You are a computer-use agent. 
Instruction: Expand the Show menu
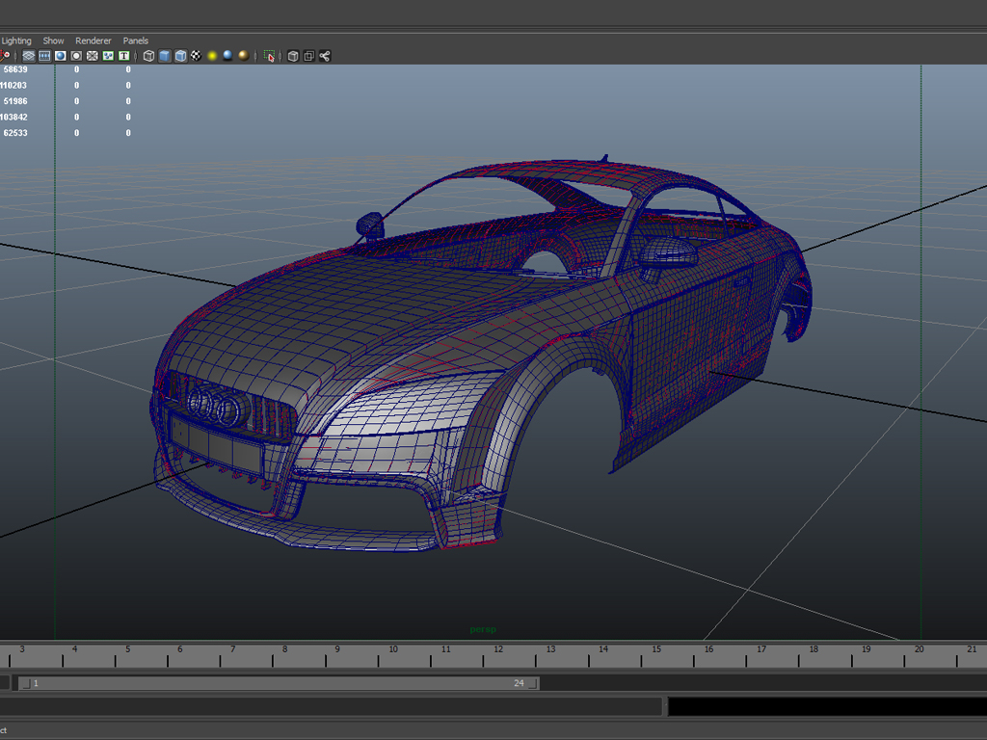coord(53,40)
